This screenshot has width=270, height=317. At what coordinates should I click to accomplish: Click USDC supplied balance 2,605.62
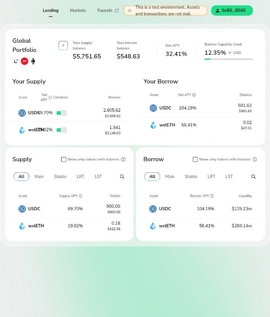pyautogui.click(x=112, y=110)
